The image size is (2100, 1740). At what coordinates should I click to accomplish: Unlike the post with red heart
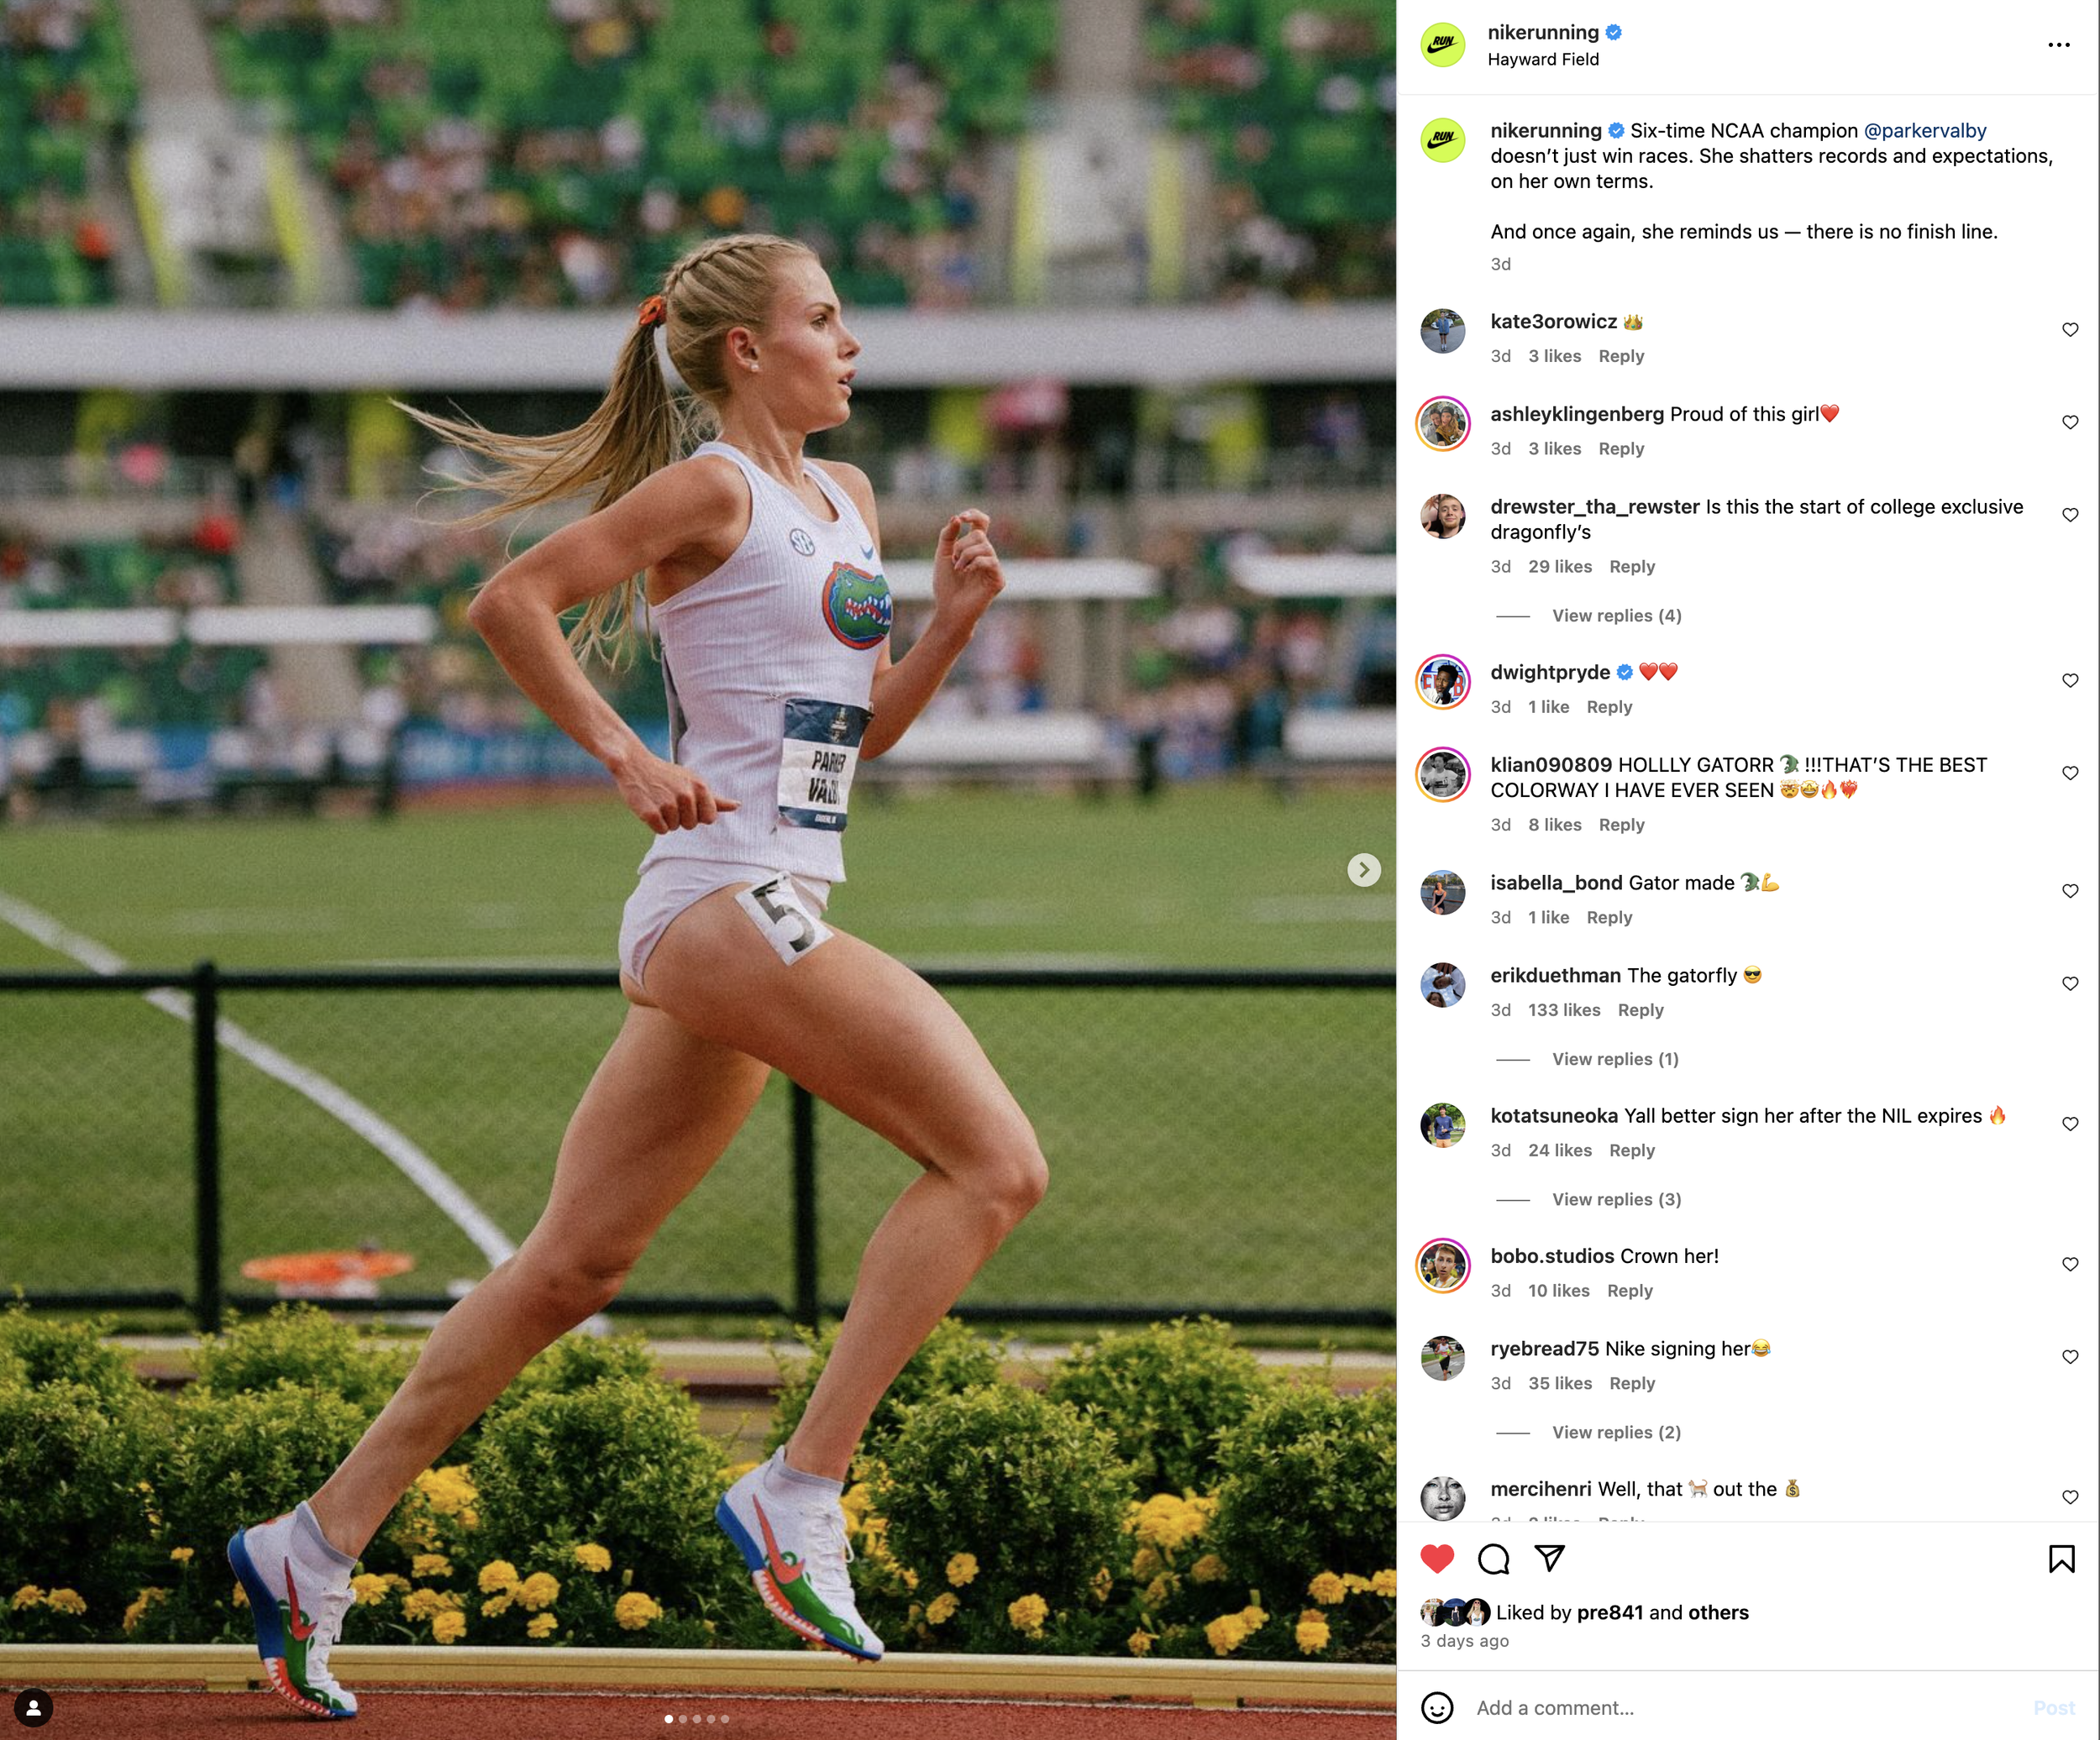[x=1437, y=1558]
